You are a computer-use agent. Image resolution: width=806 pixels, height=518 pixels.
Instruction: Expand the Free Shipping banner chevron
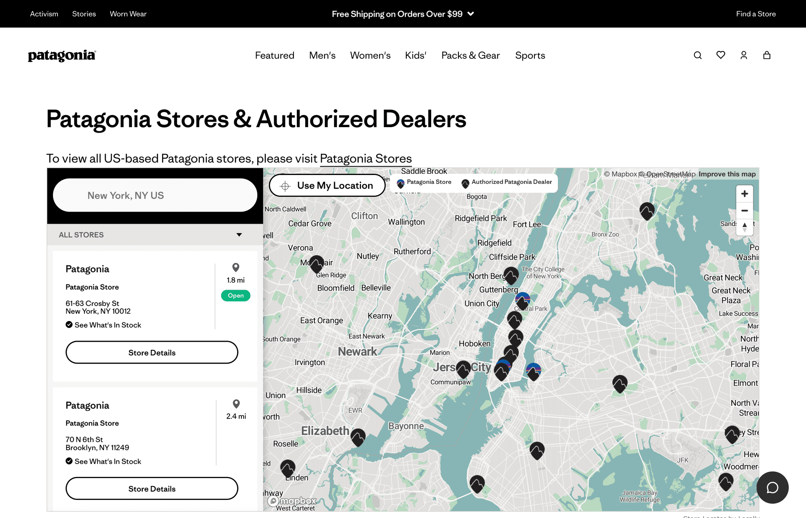click(x=471, y=14)
